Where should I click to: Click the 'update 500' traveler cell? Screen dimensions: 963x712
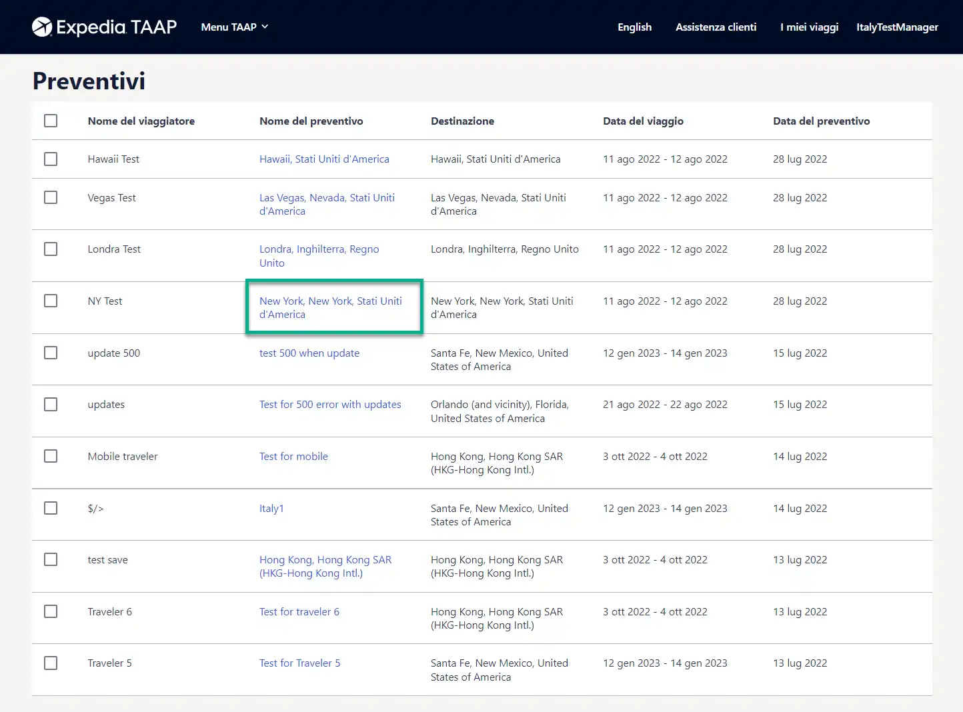114,353
